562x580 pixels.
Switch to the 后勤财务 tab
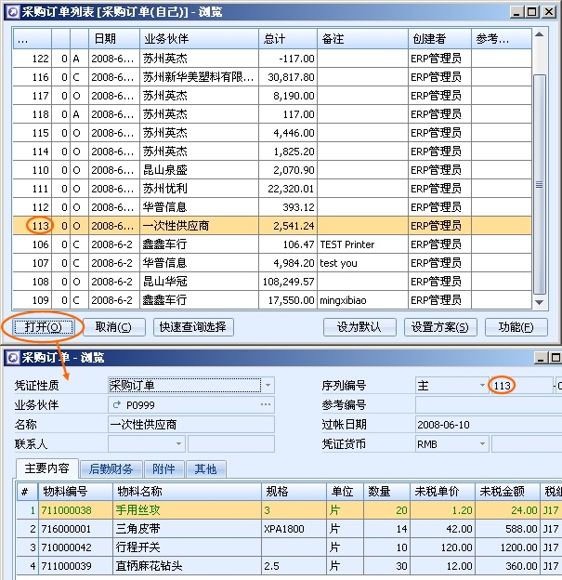tap(111, 469)
